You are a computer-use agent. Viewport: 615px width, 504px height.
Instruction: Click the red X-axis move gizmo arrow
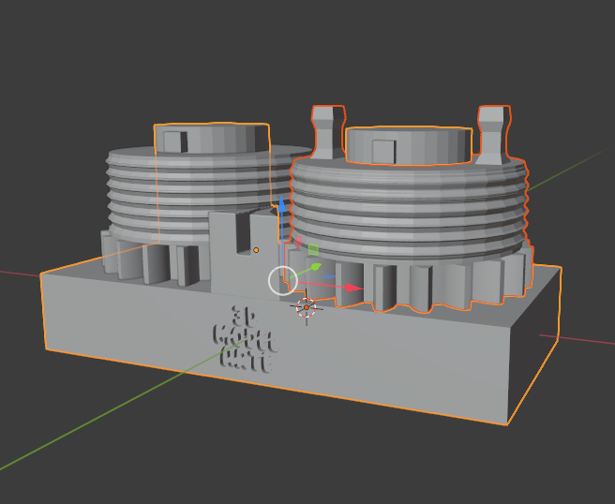click(354, 288)
